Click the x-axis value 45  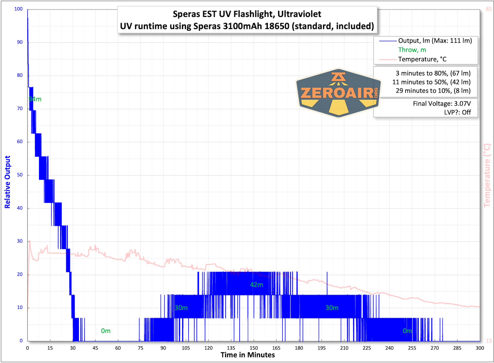95,348
